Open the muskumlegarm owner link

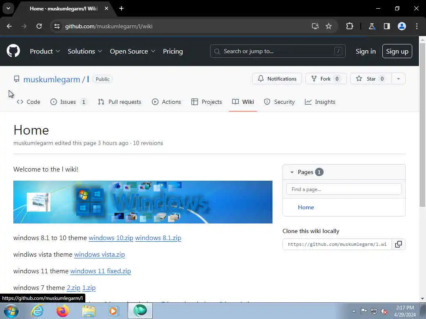pyautogui.click(x=52, y=79)
